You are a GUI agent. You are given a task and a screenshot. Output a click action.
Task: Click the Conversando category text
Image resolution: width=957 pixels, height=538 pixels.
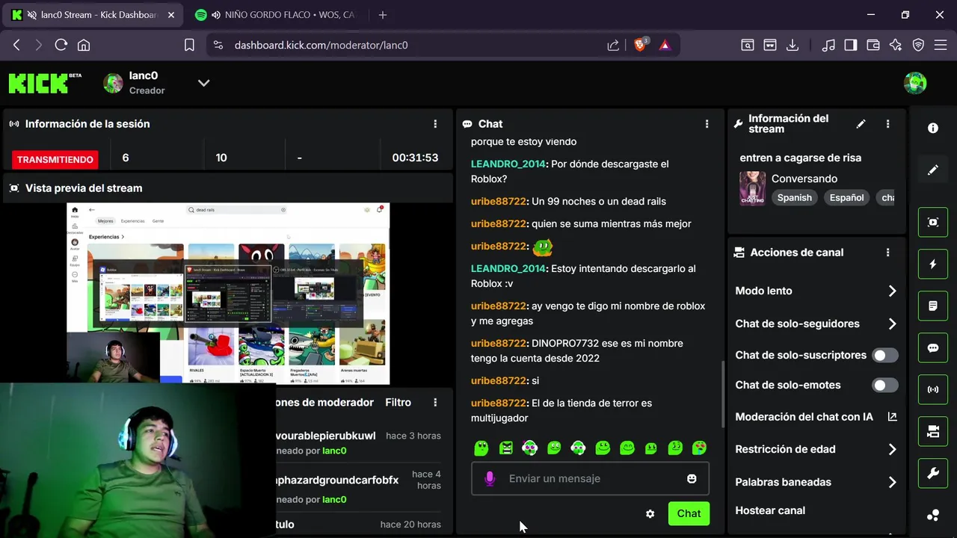[804, 179]
